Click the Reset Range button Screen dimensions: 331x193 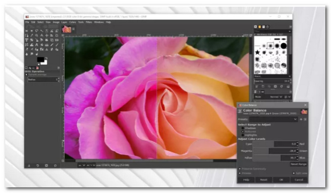(x=298, y=164)
